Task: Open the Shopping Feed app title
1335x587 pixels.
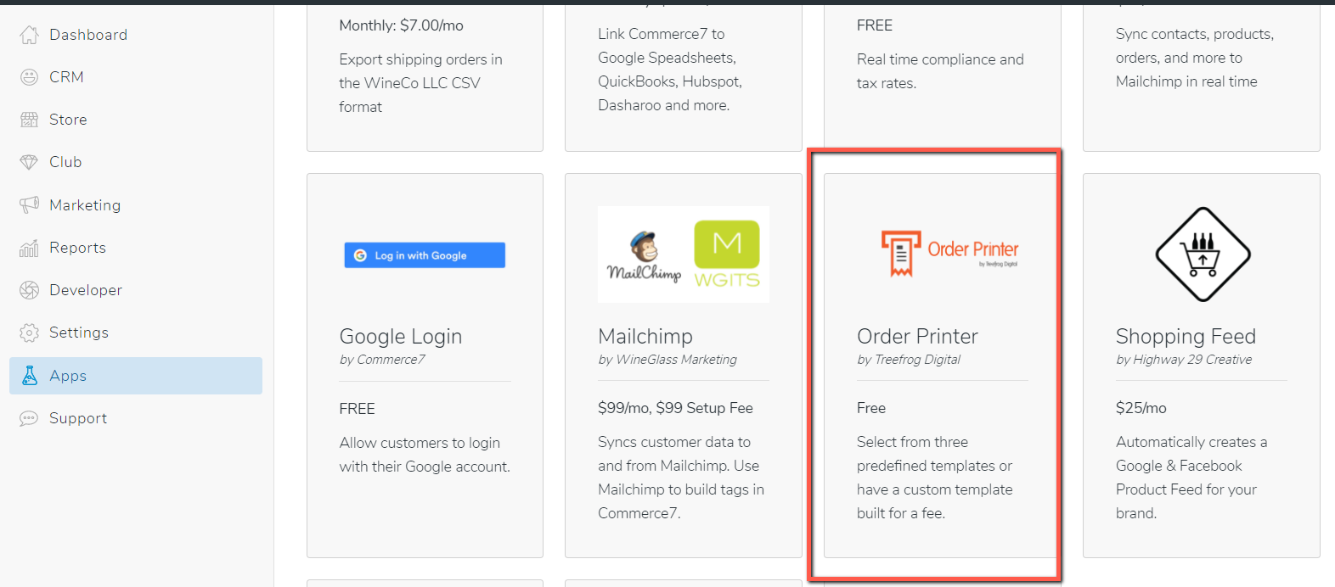Action: tap(1186, 337)
